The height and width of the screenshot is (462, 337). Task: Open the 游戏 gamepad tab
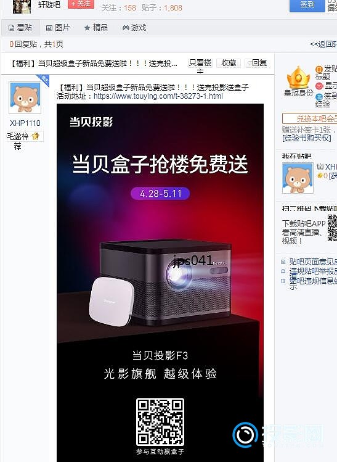coord(134,28)
